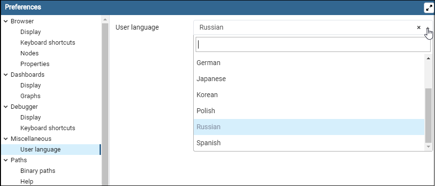Clear the selected Russian language value

(418, 27)
